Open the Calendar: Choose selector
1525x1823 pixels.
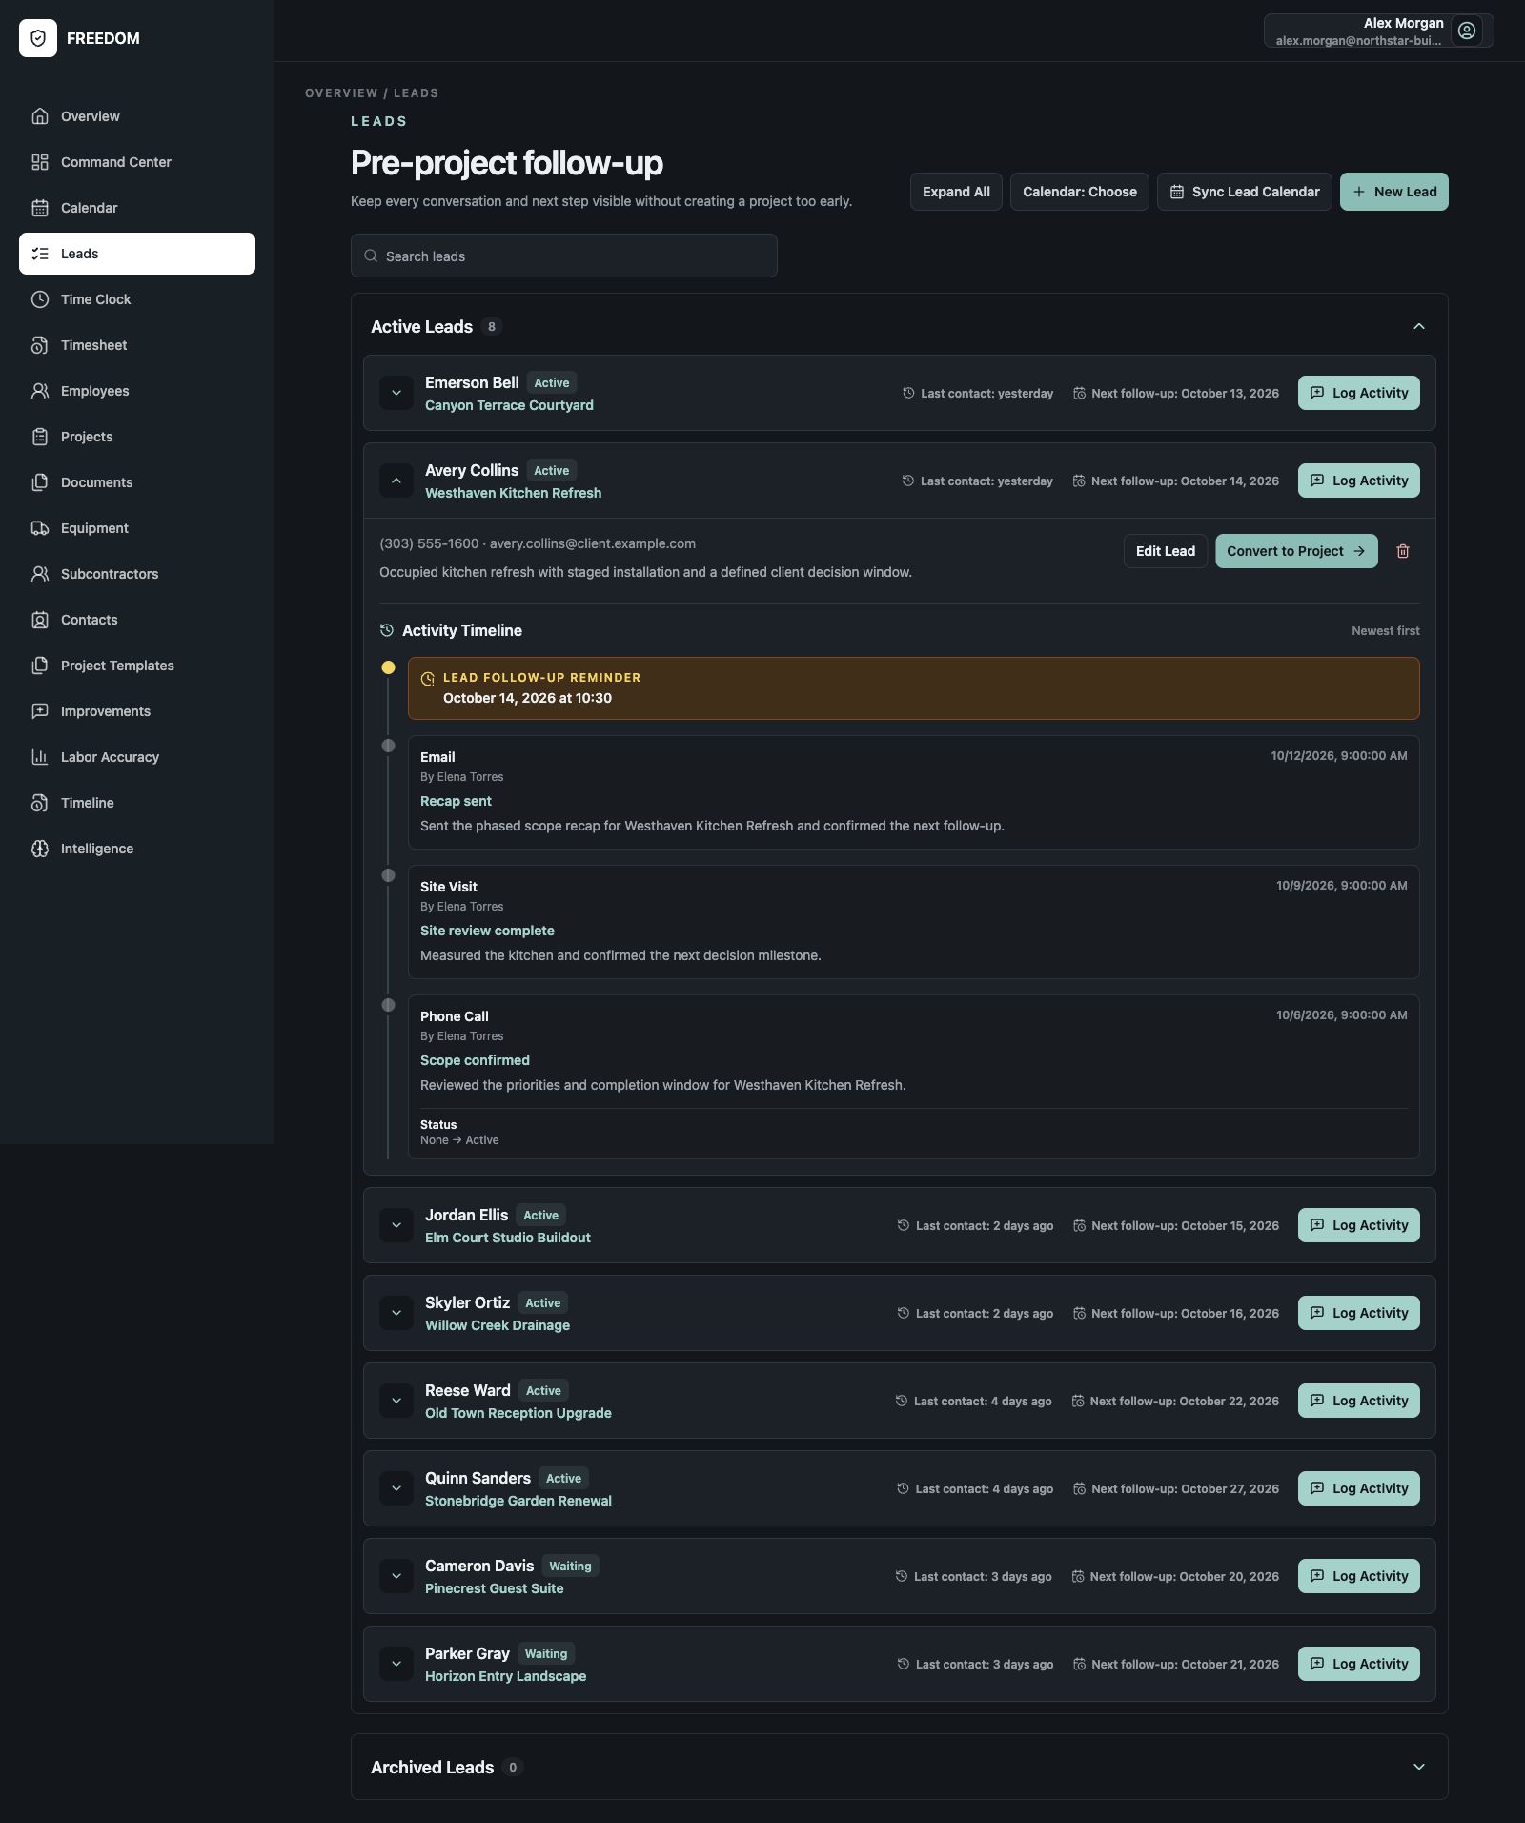point(1080,192)
